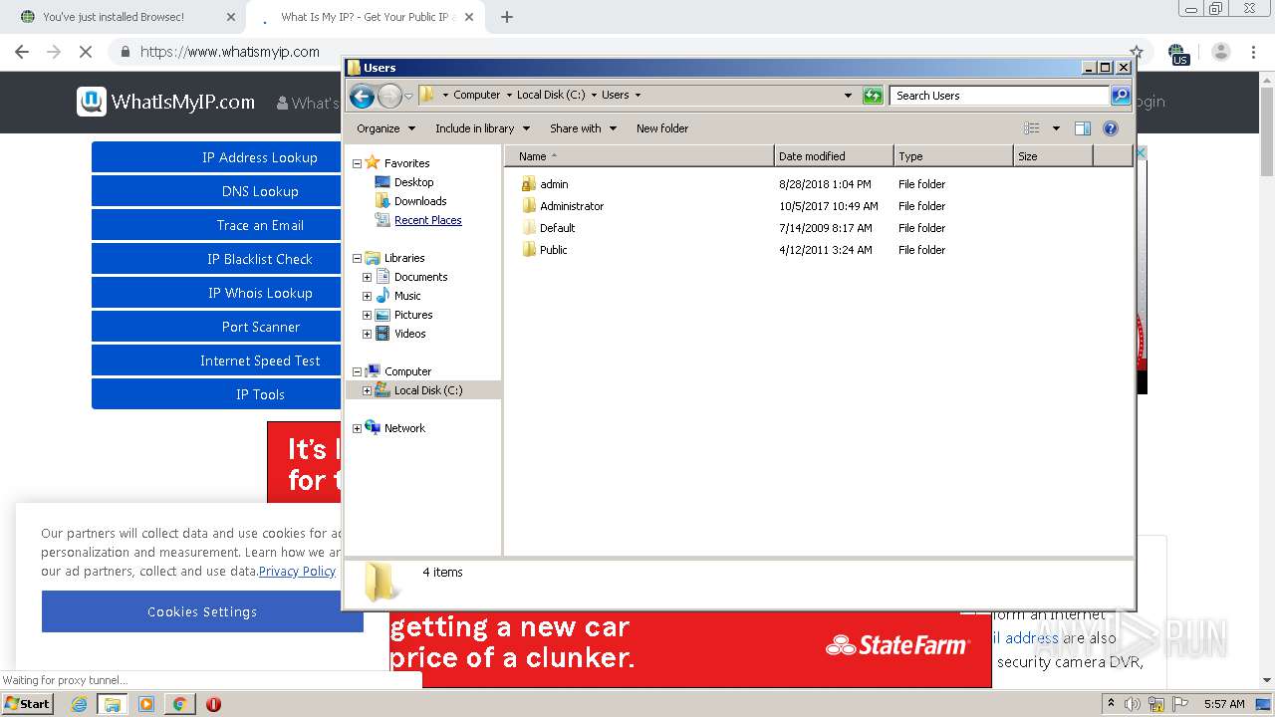Collapse the Libraries section
The image size is (1275, 717).
click(x=357, y=258)
